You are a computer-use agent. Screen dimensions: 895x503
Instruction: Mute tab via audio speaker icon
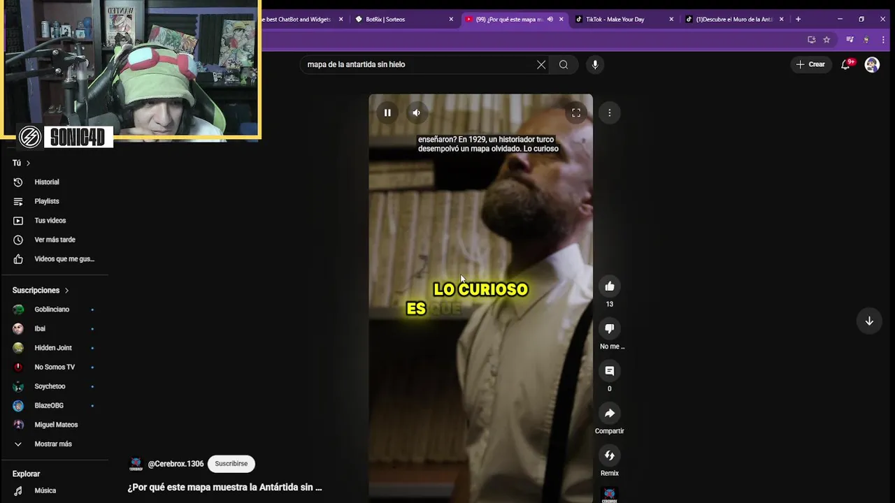(x=550, y=19)
